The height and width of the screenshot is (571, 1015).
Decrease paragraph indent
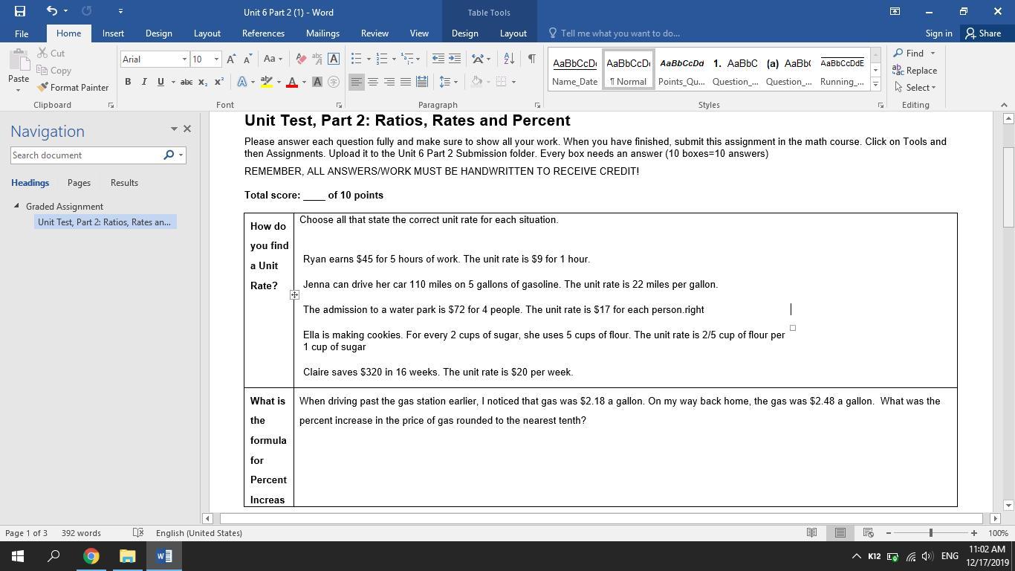(x=438, y=59)
